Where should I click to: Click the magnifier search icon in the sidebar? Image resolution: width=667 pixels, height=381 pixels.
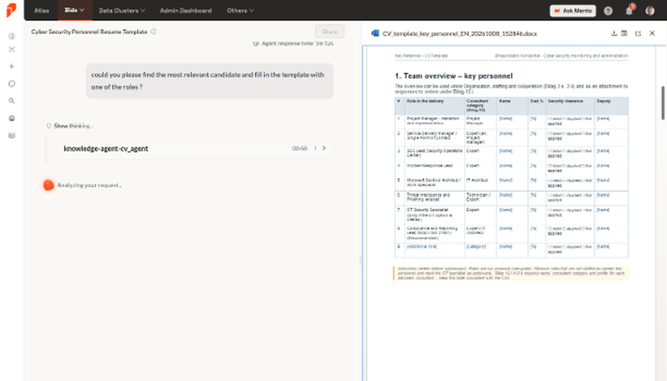tap(12, 101)
